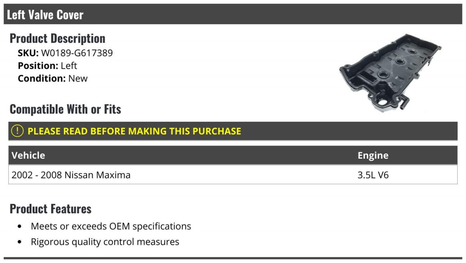
Task: Click the bullet point before Meets or exceeds
Action: pos(20,227)
